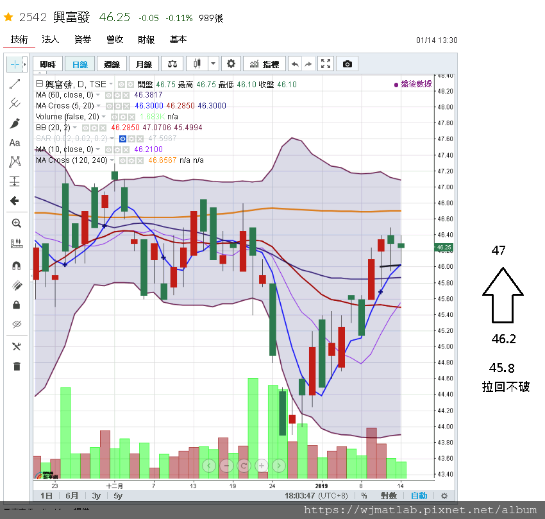This screenshot has height=519, width=545.
Task: Switch to 即時 realtime interval
Action: (x=48, y=64)
